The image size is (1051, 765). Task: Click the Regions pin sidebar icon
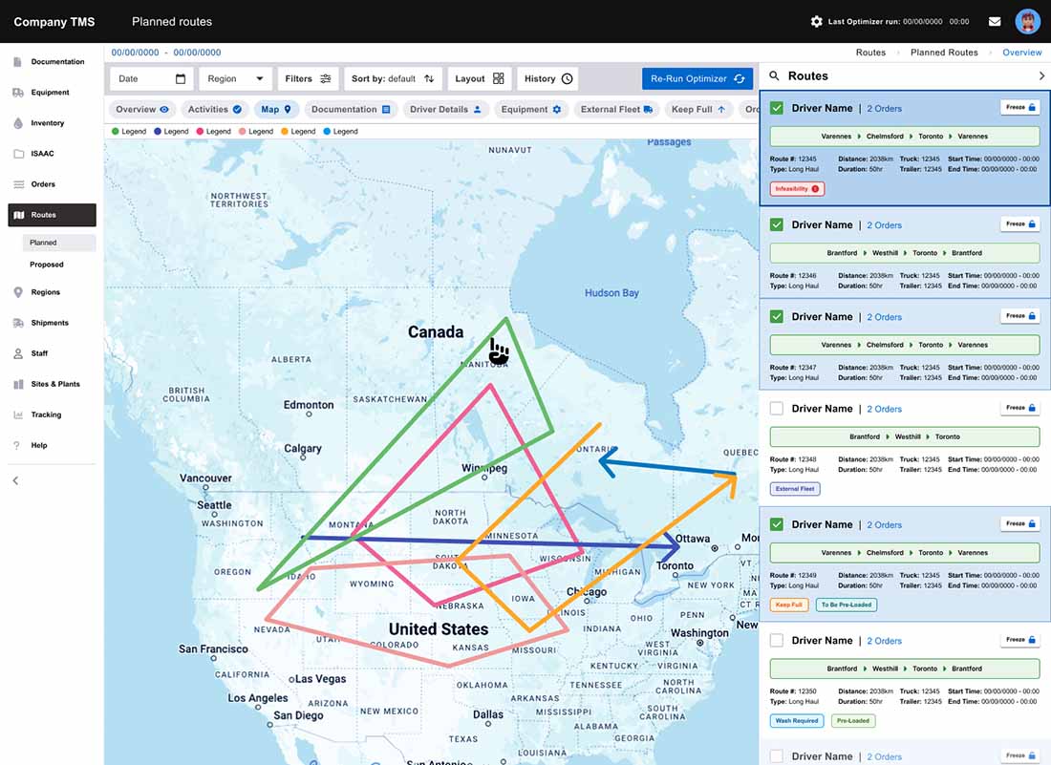point(18,292)
